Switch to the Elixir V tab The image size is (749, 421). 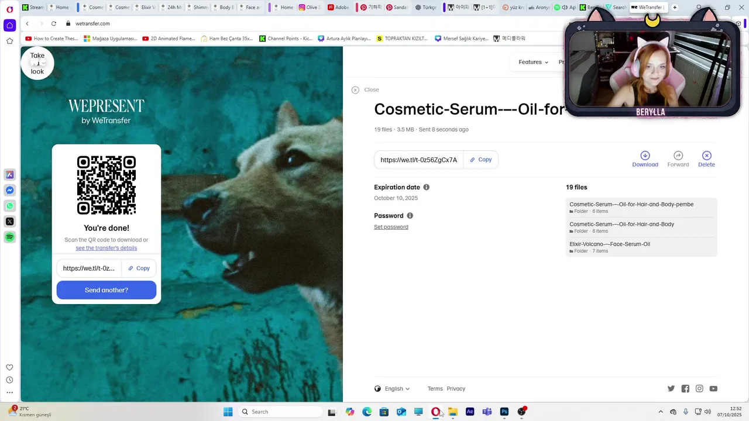(x=146, y=8)
